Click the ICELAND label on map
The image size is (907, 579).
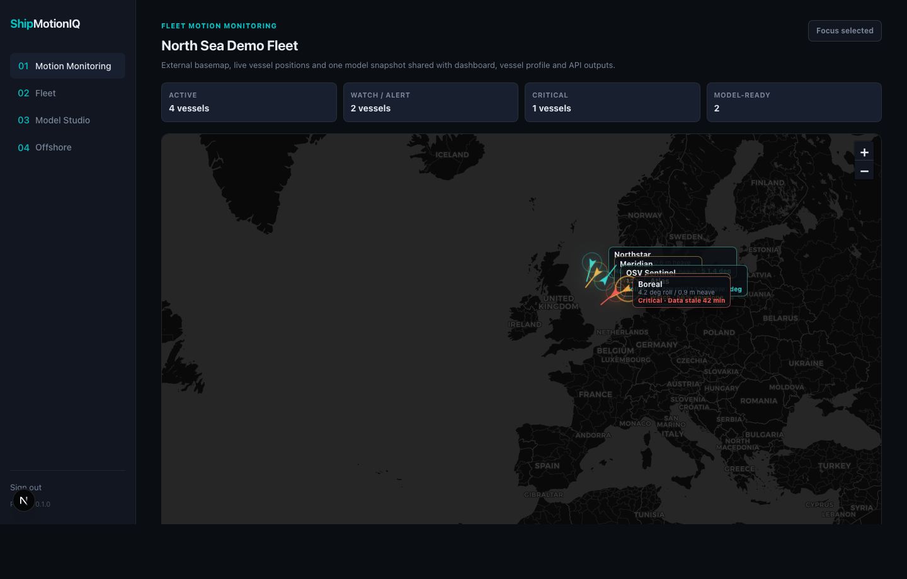(452, 155)
